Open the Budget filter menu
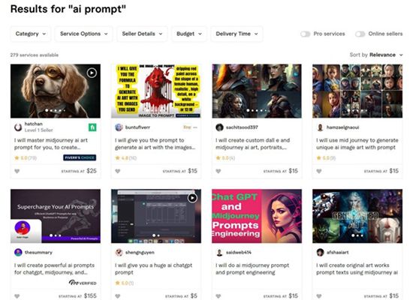Viewport: 413px width, 300px height. [189, 34]
